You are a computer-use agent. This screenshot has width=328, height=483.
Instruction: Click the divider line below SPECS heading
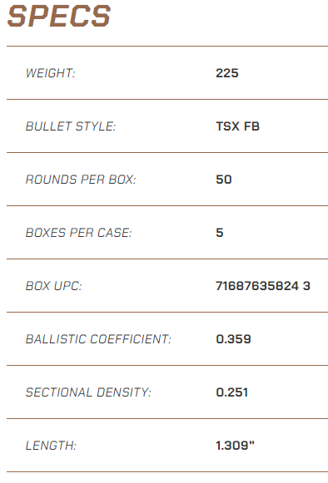click(167, 47)
